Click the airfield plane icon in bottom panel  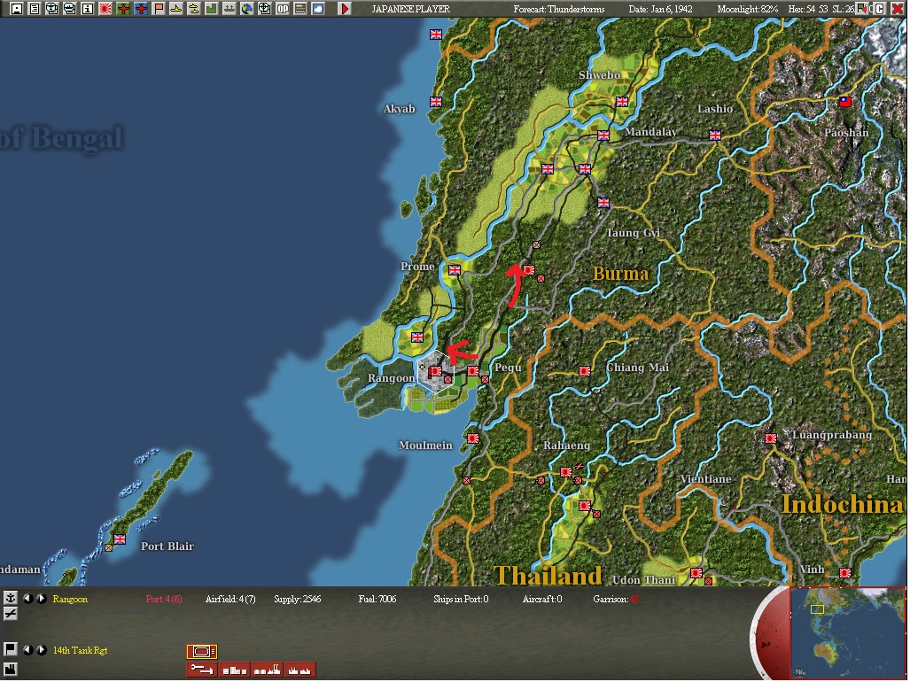10,614
